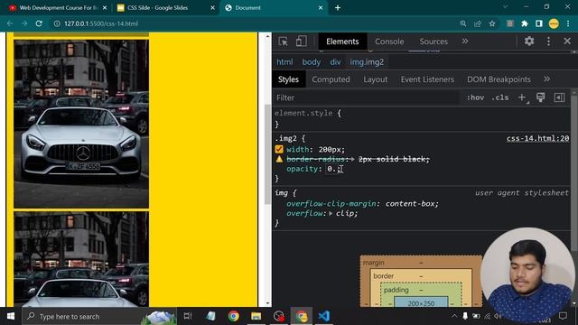Click the border-radius warning triangle icon

pyautogui.click(x=279, y=159)
